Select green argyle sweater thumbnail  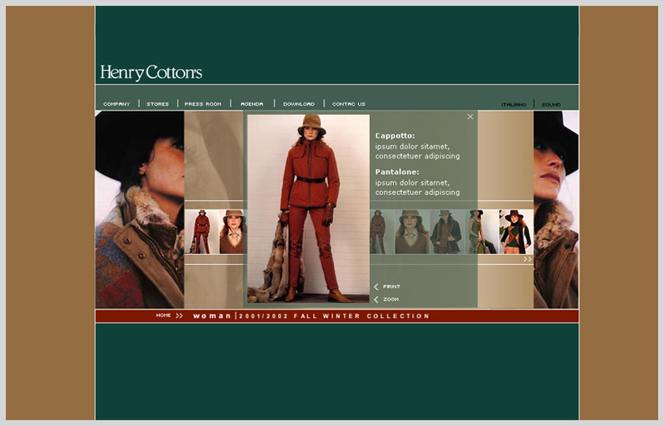[516, 232]
